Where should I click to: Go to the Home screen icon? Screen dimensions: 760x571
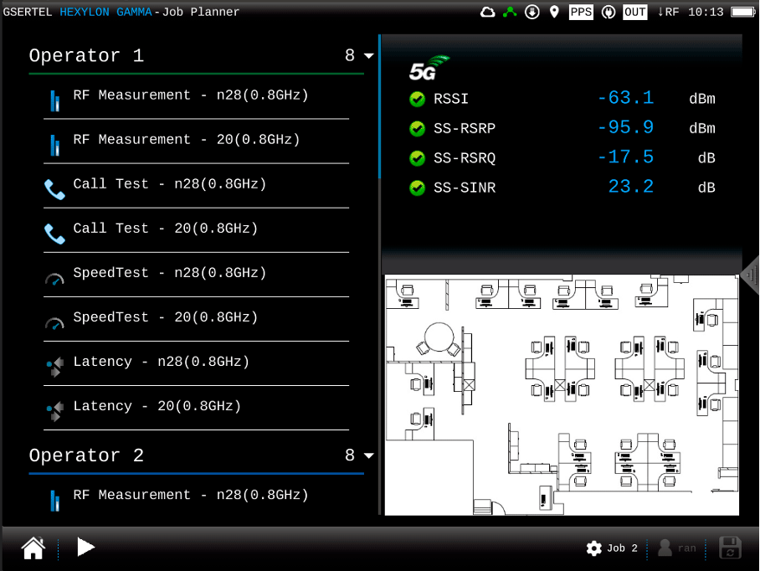pyautogui.click(x=33, y=548)
